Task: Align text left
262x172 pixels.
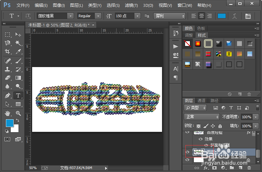Action: point(194,16)
